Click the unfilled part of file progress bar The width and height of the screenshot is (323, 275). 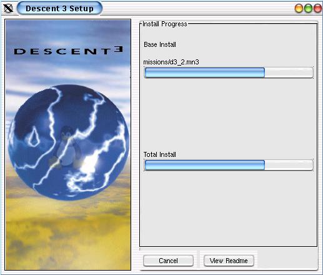tap(289, 72)
